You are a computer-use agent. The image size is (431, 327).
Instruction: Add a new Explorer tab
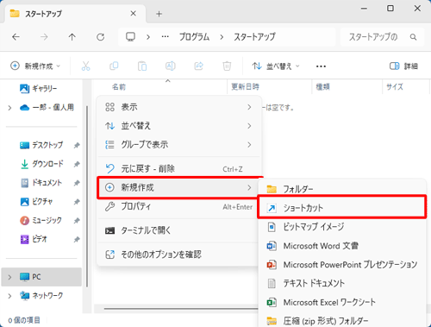(159, 14)
